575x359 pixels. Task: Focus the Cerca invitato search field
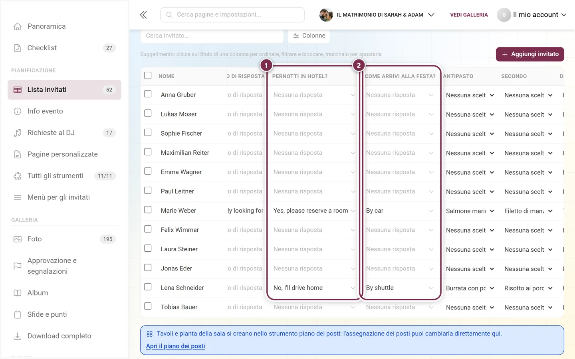tap(212, 36)
